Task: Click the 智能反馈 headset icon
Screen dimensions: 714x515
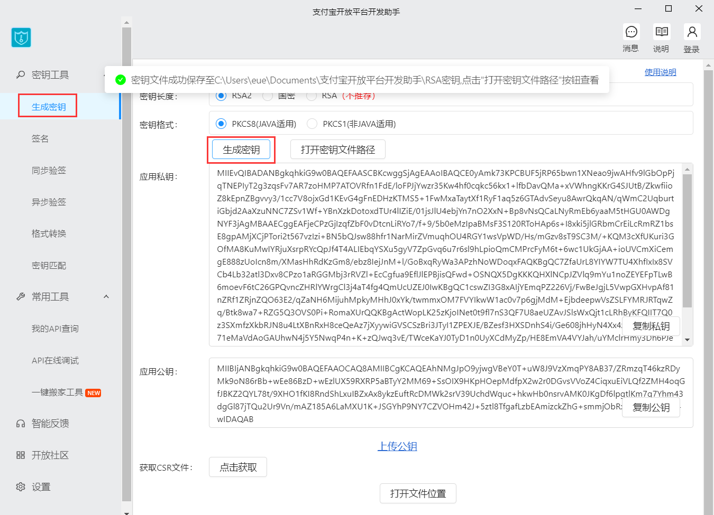Action: tap(21, 424)
